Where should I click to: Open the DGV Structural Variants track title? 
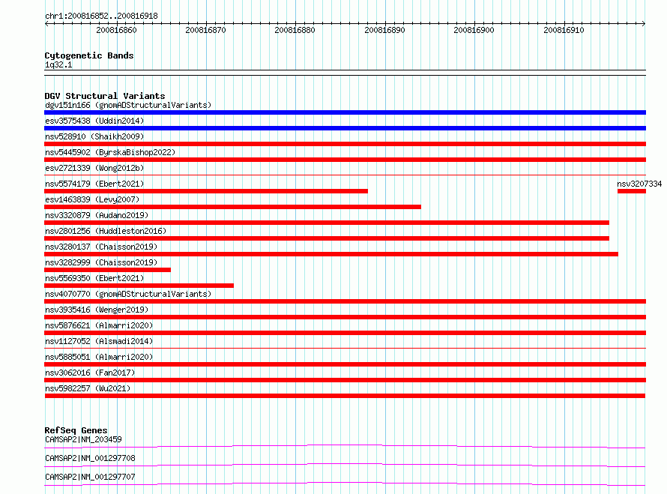click(x=105, y=96)
